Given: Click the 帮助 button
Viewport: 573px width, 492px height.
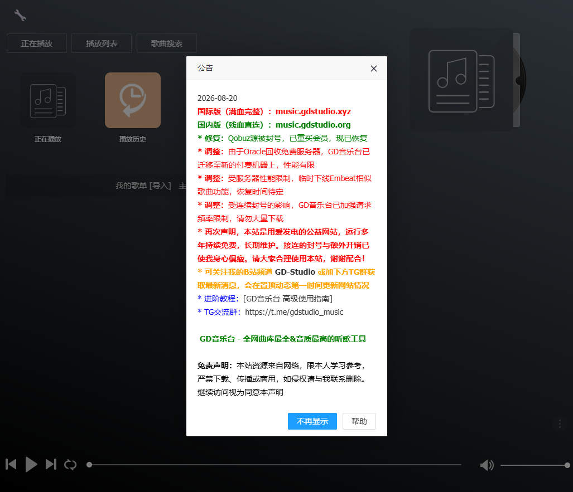Looking at the screenshot, I should tap(359, 421).
